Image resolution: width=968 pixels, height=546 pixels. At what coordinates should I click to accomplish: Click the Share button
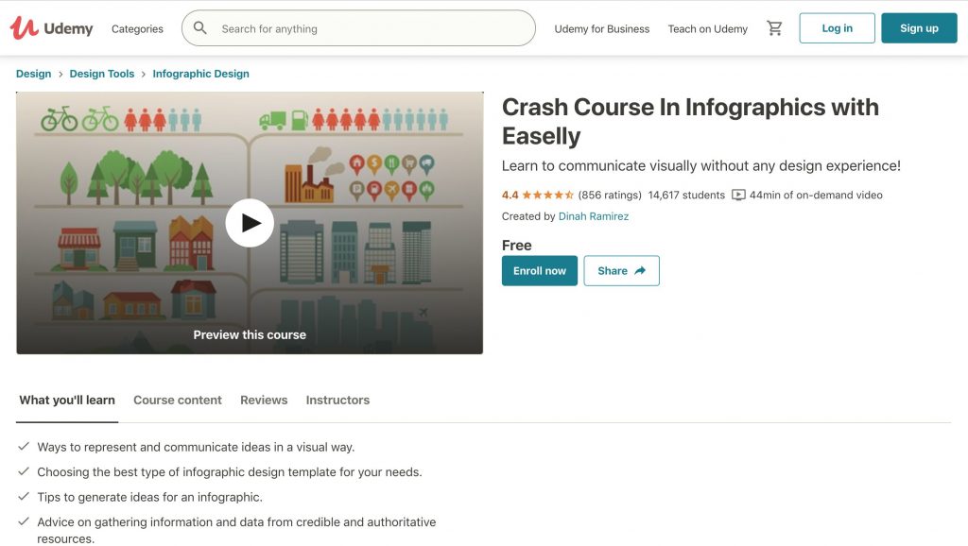point(621,271)
